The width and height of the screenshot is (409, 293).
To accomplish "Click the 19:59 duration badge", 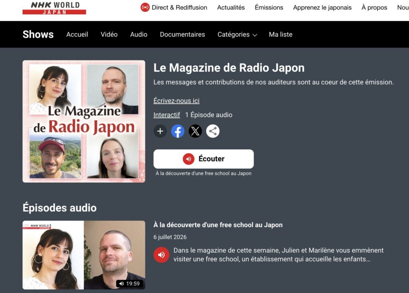I will tap(129, 283).
